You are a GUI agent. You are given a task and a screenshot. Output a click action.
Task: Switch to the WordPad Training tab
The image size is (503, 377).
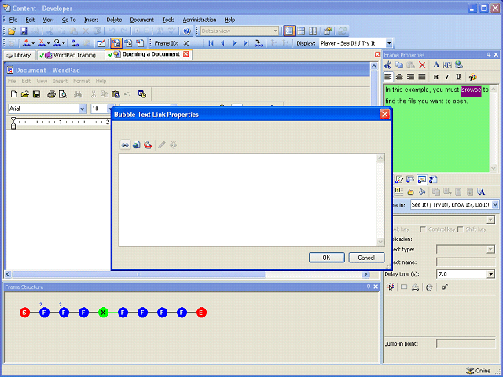tap(71, 55)
